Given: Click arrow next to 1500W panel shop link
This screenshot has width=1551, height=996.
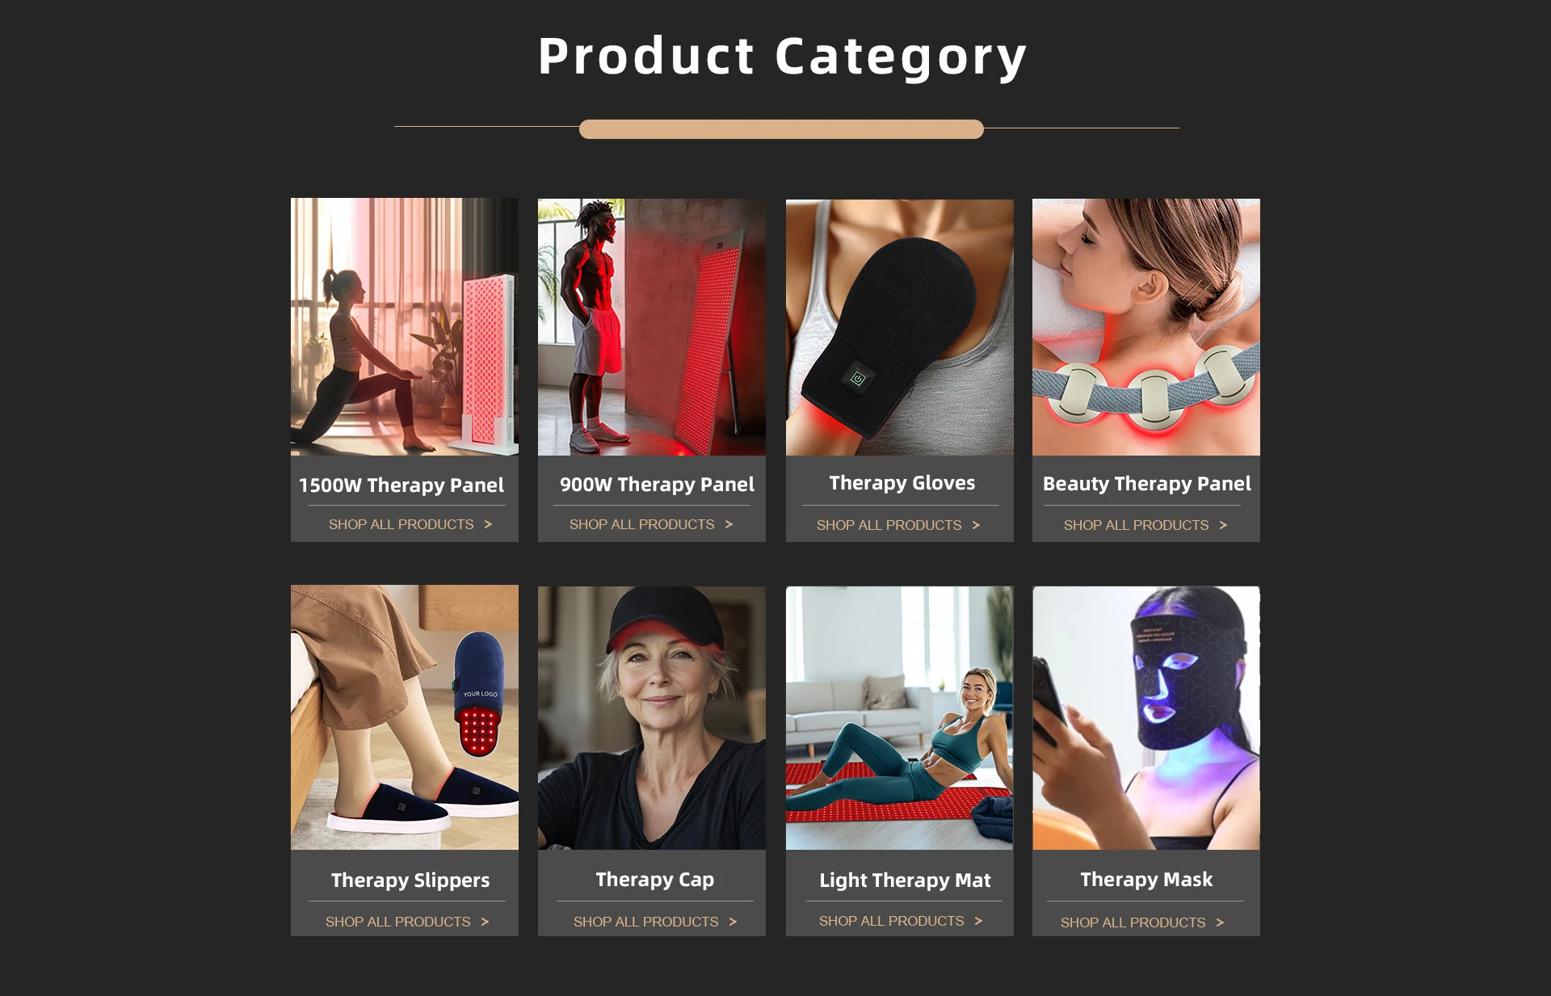Looking at the screenshot, I should (488, 524).
